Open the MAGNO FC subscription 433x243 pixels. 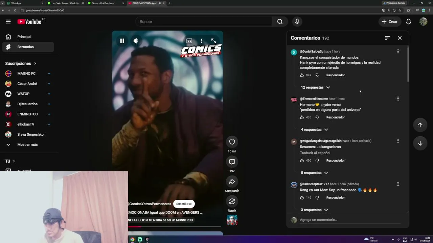tap(28, 74)
